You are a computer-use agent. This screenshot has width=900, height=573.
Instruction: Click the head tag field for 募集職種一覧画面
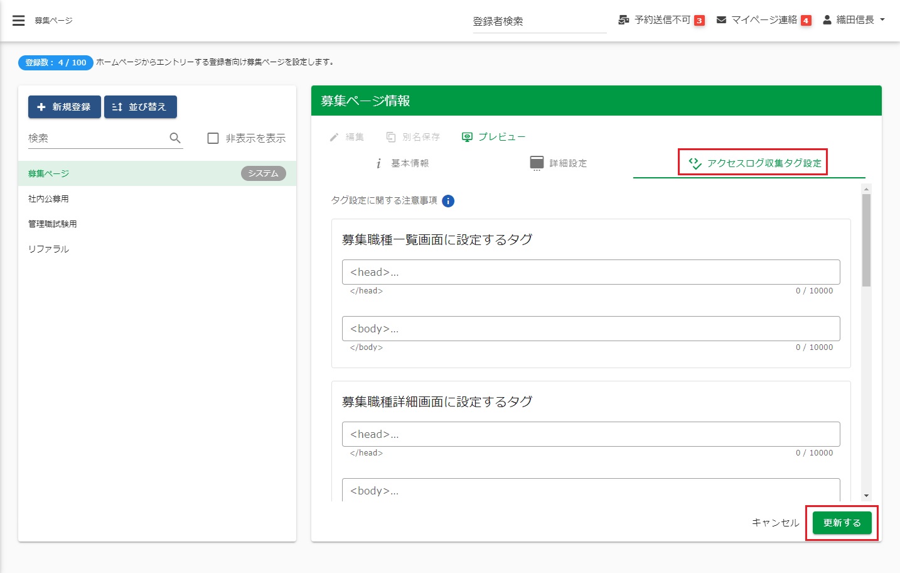point(591,272)
